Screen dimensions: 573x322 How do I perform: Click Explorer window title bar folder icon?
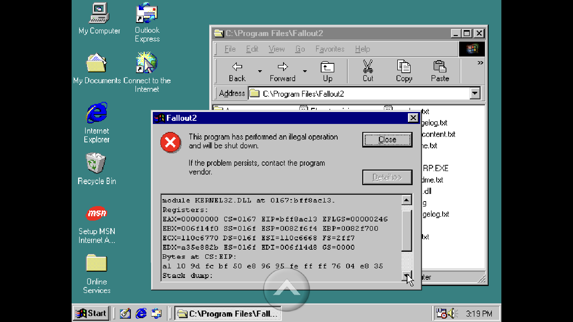click(x=219, y=33)
